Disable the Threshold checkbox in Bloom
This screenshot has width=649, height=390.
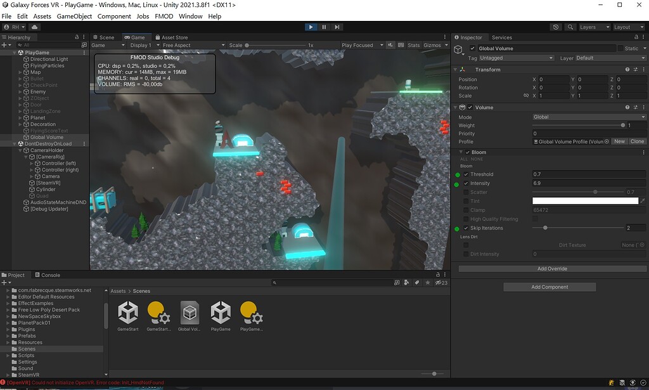(x=466, y=174)
